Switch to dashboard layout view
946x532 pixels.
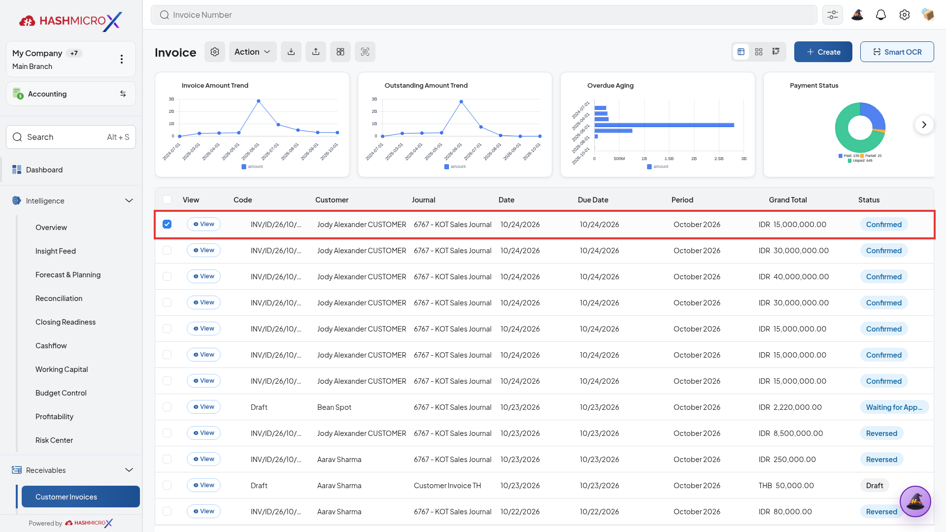(776, 52)
